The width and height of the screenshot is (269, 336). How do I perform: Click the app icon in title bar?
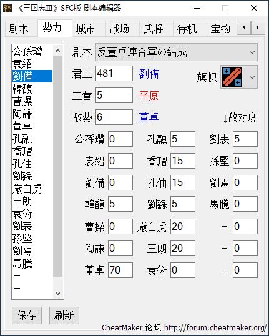(x=7, y=8)
